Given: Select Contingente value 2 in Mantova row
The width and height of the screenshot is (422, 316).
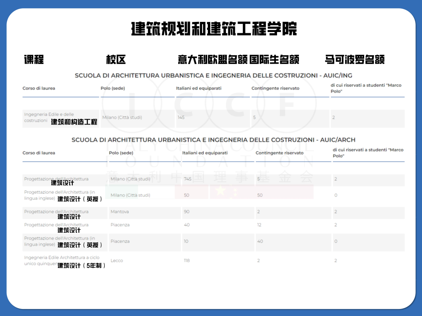Looking at the screenshot, I should point(258,212).
